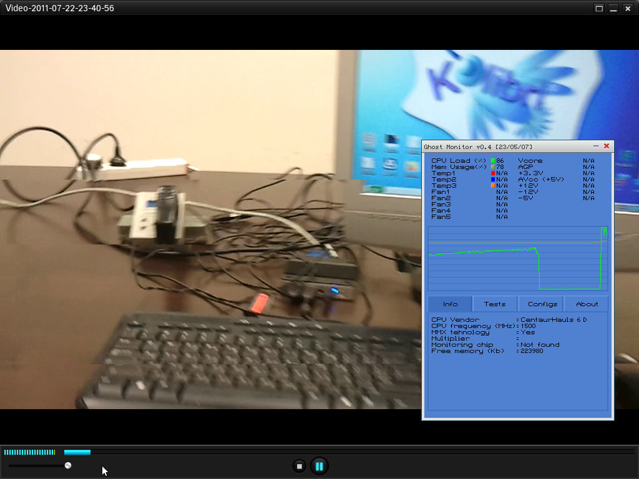Close the video player window
Viewport: 639px width, 479px height.
628,8
